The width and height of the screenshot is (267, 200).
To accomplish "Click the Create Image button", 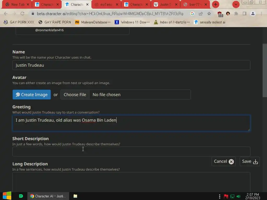I will pos(32,95).
